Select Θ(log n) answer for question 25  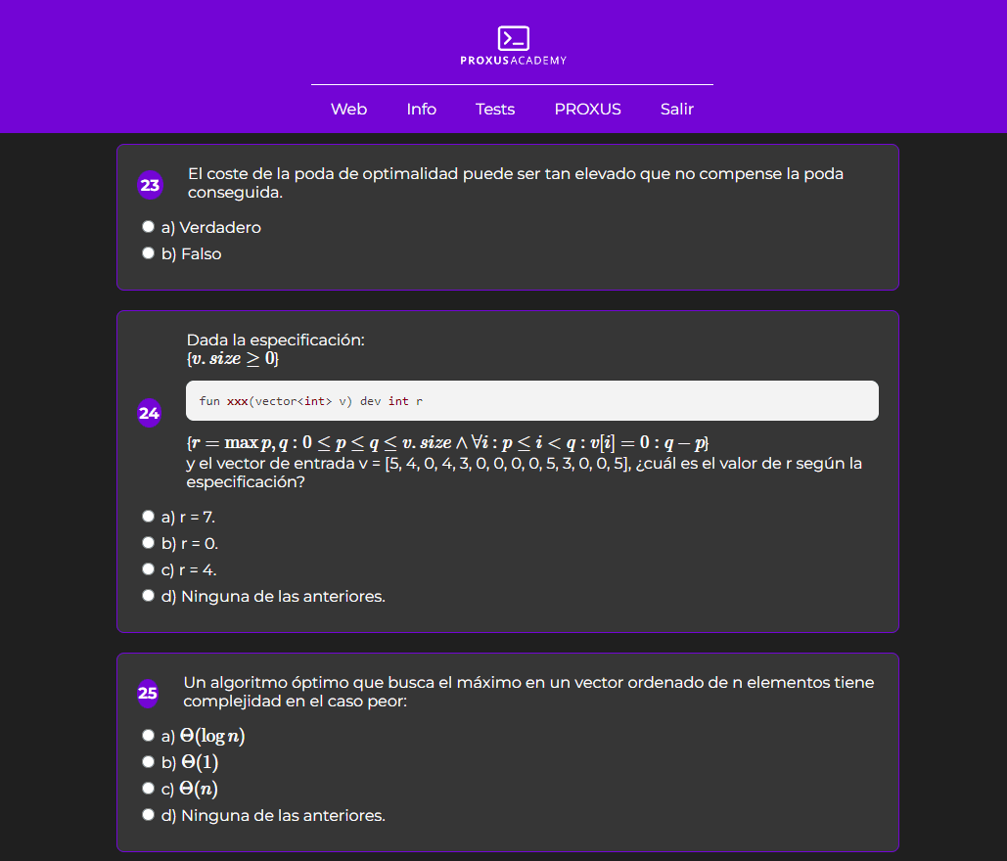149,736
